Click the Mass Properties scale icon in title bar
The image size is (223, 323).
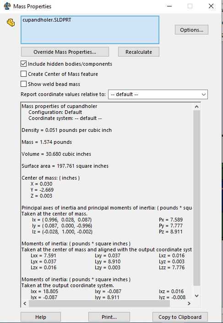point(7,6)
